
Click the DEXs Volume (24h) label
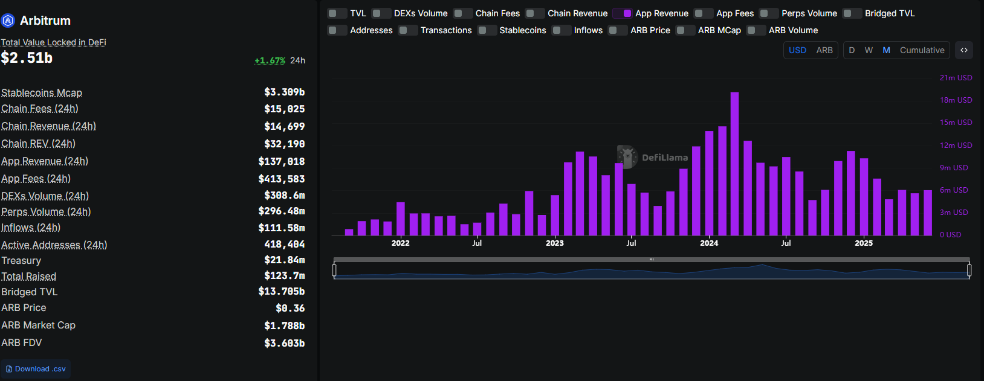[x=45, y=196]
